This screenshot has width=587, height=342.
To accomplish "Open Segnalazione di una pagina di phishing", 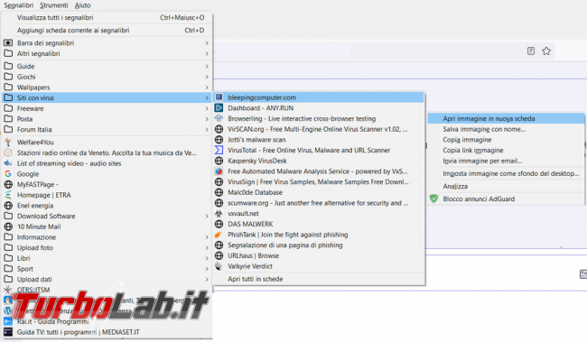I will (x=319, y=245).
